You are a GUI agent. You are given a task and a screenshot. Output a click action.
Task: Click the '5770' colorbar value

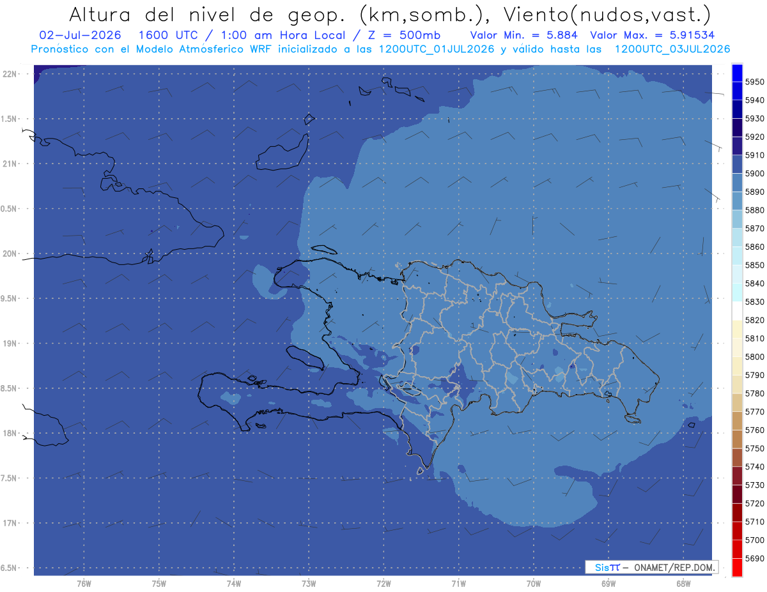755,412
